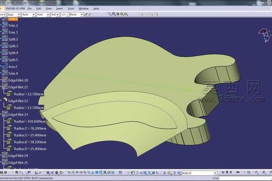Click the Radius.9=25.400mm parameter
This screenshot has width=272, height=181.
30,149
